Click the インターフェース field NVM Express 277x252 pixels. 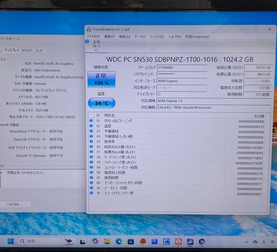tap(182, 81)
